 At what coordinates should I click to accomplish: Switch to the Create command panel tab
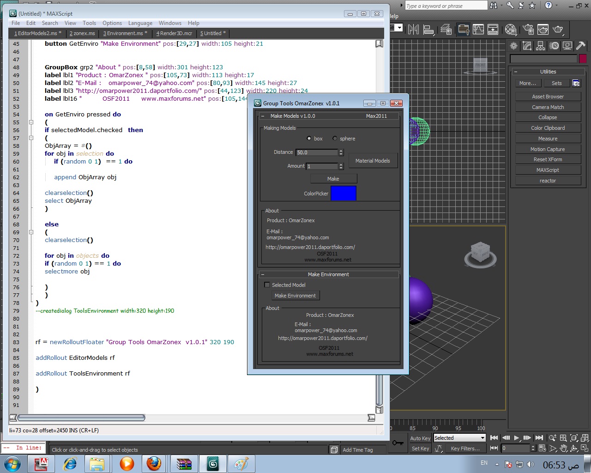514,46
